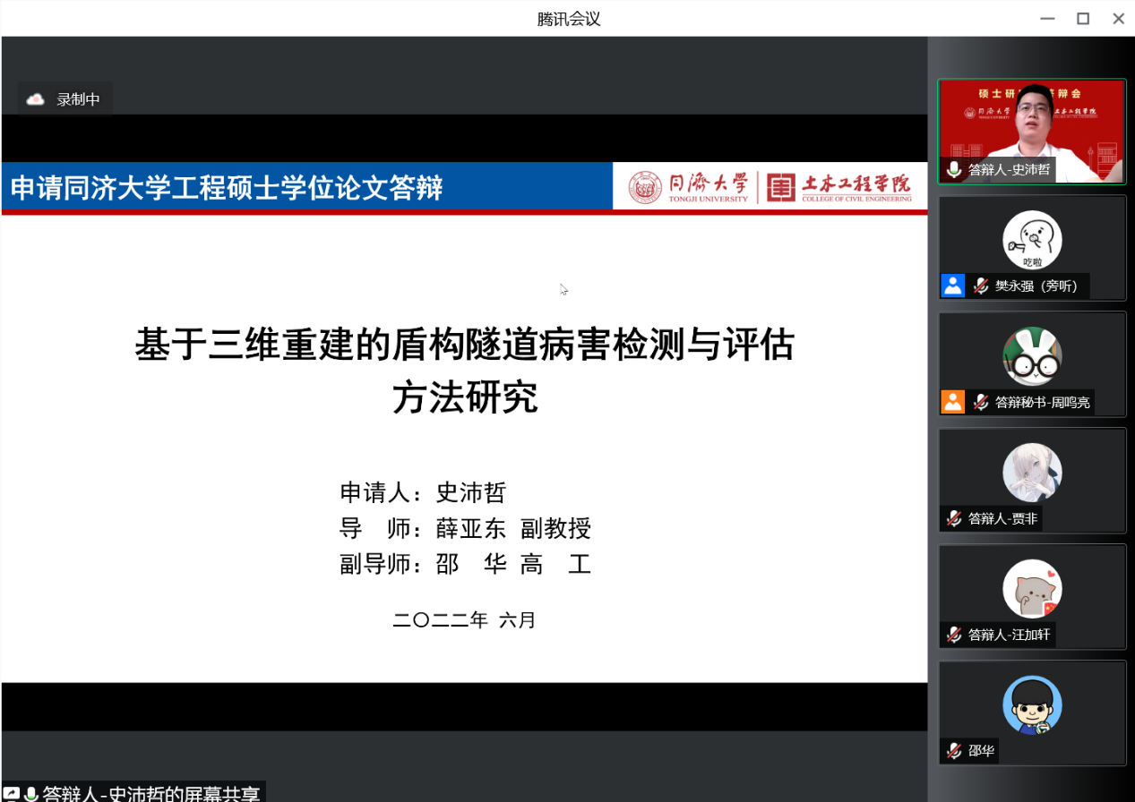Click the name label 答辩人-史沛哲

pos(1008,169)
